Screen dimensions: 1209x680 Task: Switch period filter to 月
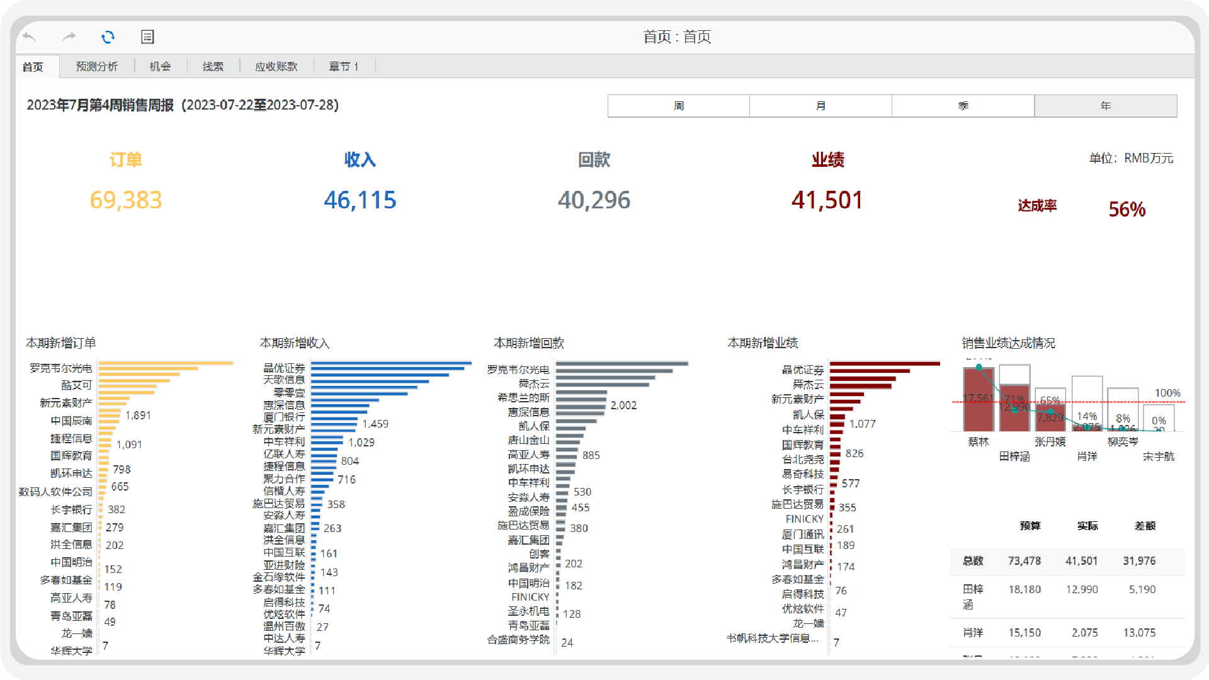820,106
